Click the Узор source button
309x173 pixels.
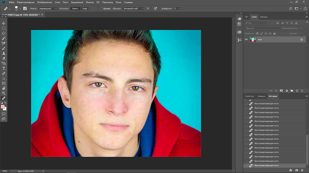click(x=84, y=8)
